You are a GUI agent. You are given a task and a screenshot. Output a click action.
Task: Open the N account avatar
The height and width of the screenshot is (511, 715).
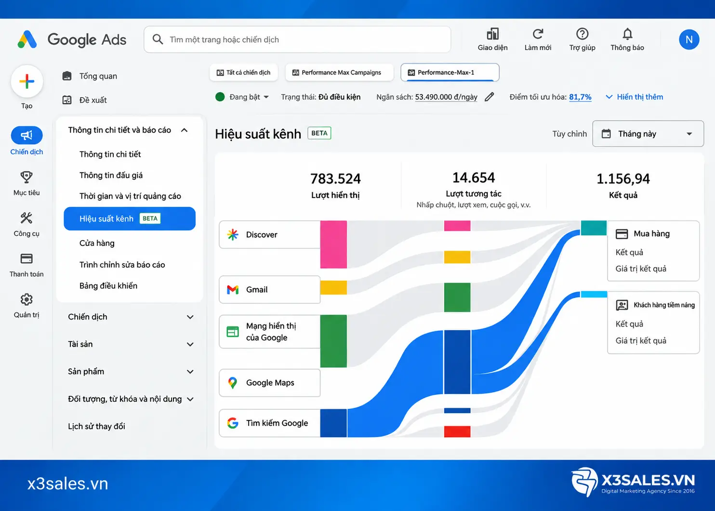689,40
